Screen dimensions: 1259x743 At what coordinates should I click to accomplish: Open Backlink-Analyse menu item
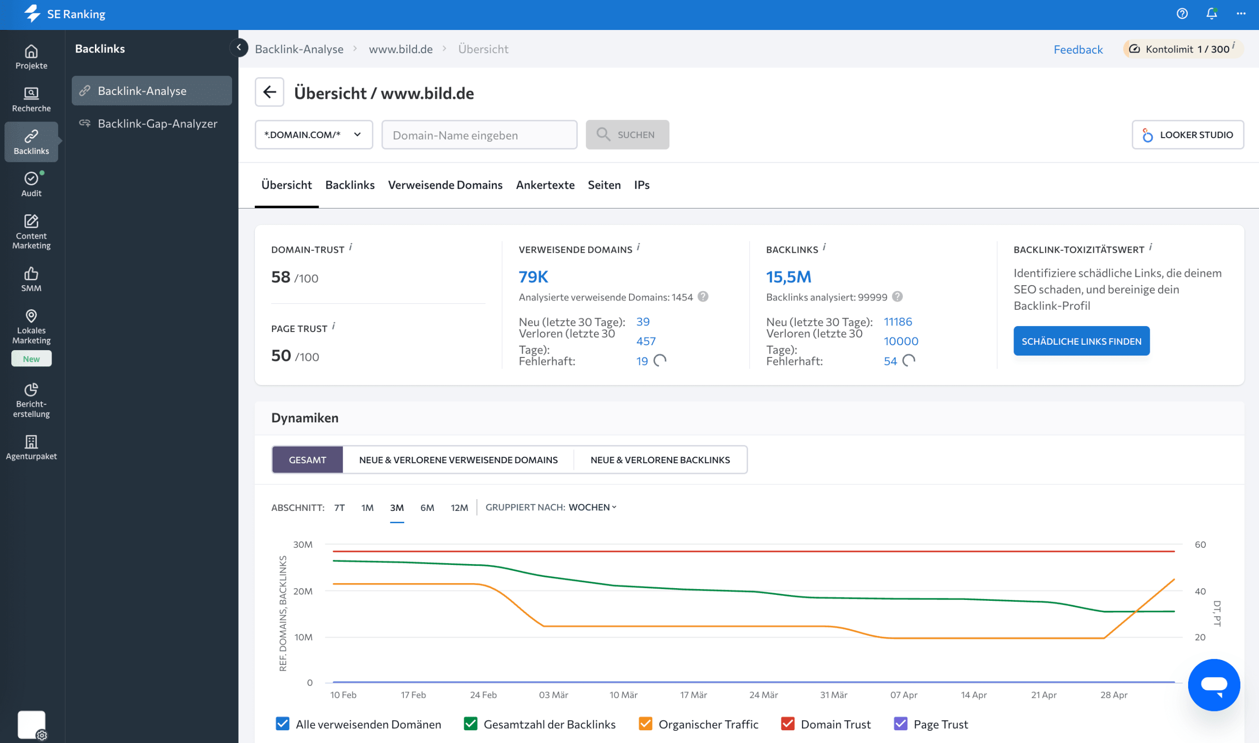pyautogui.click(x=151, y=90)
